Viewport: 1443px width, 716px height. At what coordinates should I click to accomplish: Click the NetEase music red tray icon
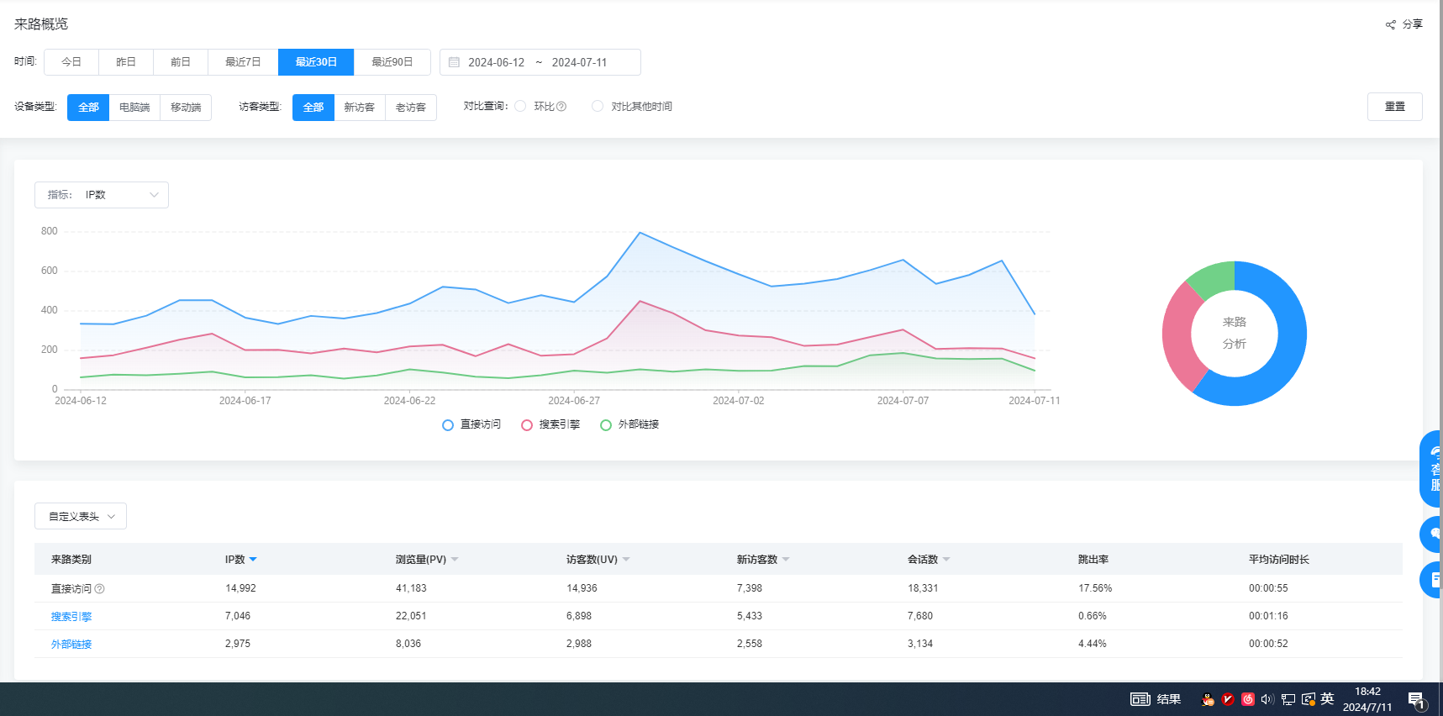[1248, 699]
